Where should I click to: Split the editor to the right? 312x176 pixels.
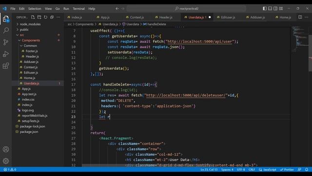click(300, 17)
